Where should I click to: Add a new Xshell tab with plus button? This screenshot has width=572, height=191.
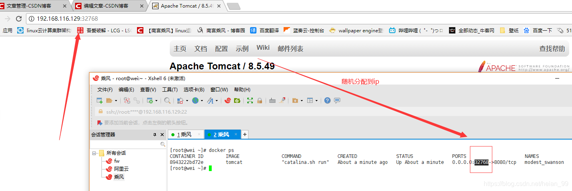pyautogui.click(x=245, y=134)
